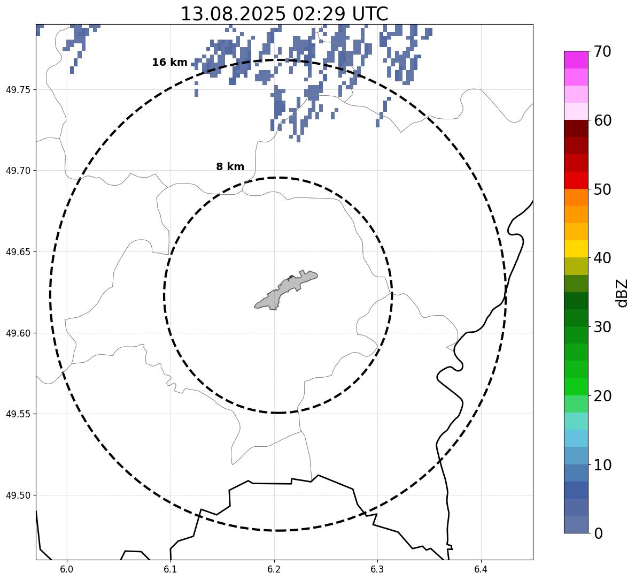Click the light blue swatch just above 10 dBZ
Viewport: 635px width, 580px height.
576,455
